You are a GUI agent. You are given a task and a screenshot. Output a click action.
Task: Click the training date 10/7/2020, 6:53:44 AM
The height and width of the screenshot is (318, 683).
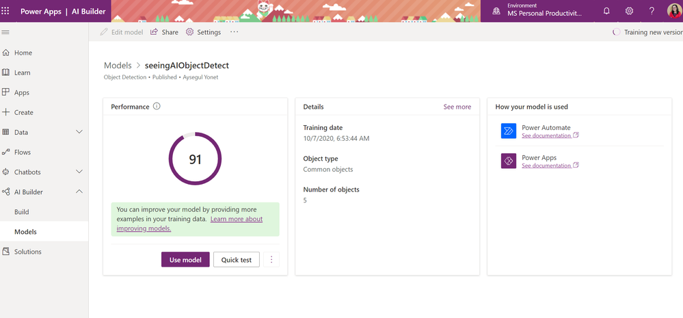click(336, 139)
